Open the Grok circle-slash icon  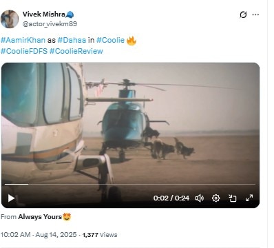point(243,14)
